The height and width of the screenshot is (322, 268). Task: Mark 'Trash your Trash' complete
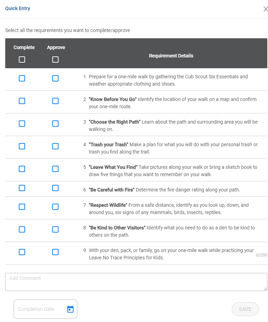pyautogui.click(x=22, y=146)
